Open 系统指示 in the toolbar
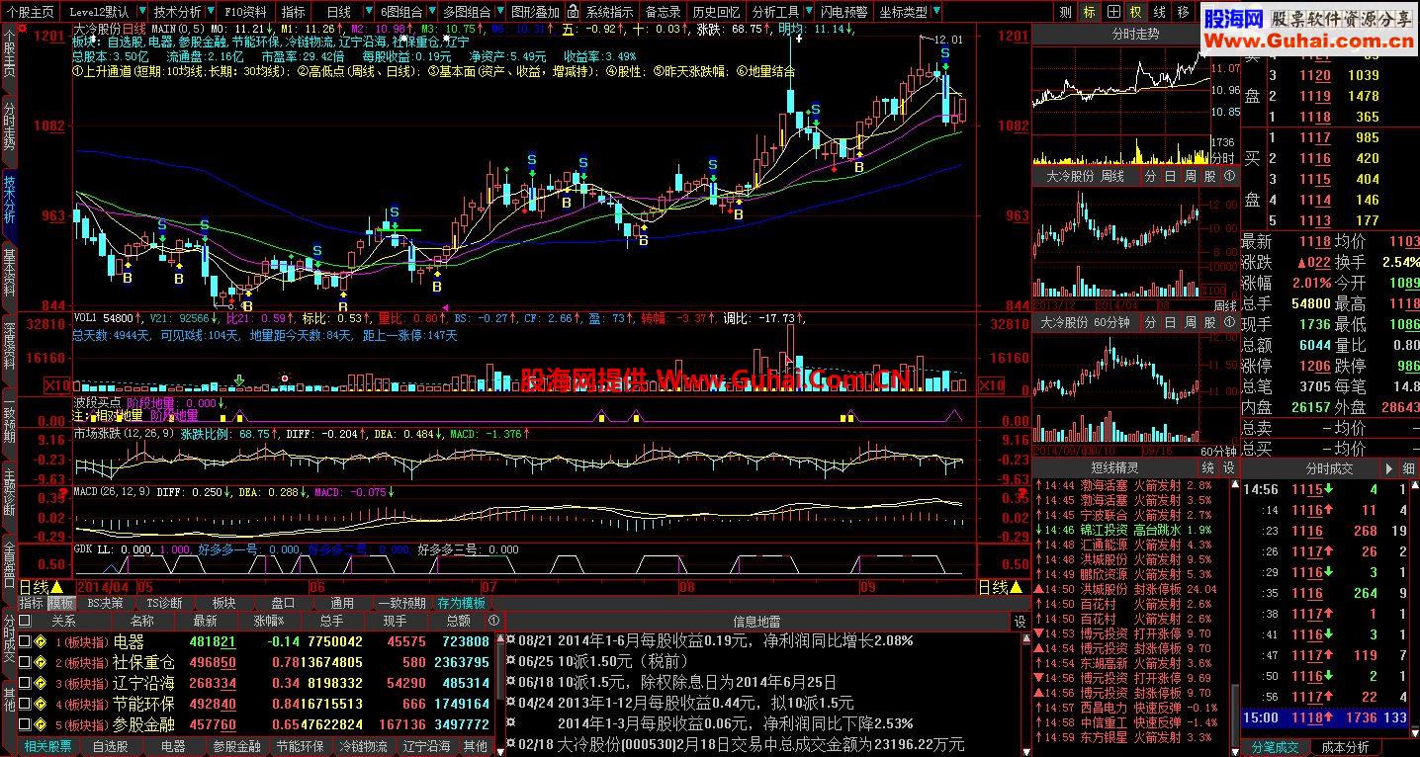Image resolution: width=1420 pixels, height=757 pixels. pyautogui.click(x=609, y=12)
